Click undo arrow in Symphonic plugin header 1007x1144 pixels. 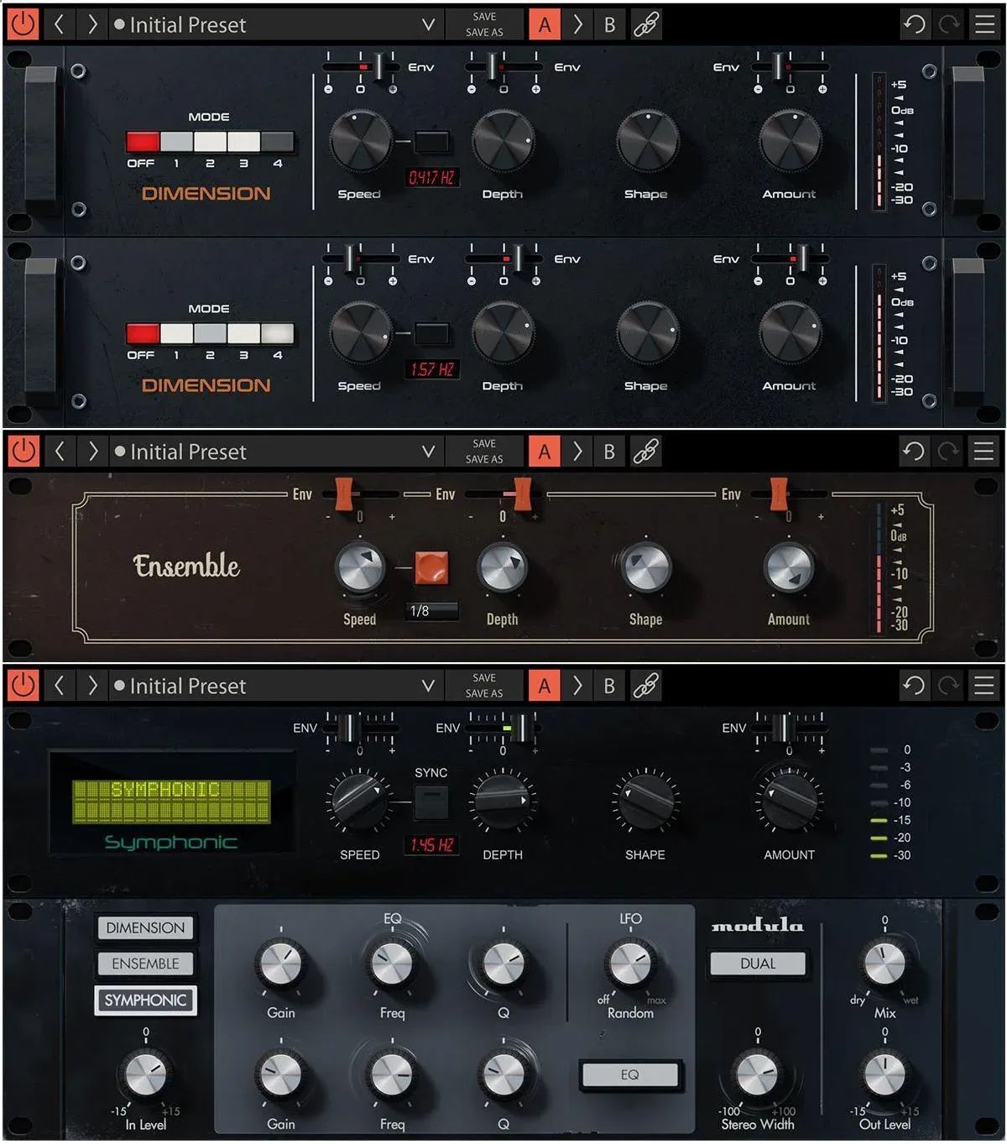914,686
